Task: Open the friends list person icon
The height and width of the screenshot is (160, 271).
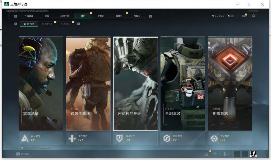Action: 225,154
